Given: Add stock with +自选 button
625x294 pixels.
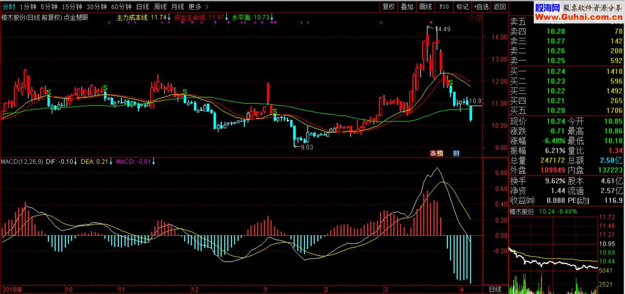Looking at the screenshot, I should [481, 7].
